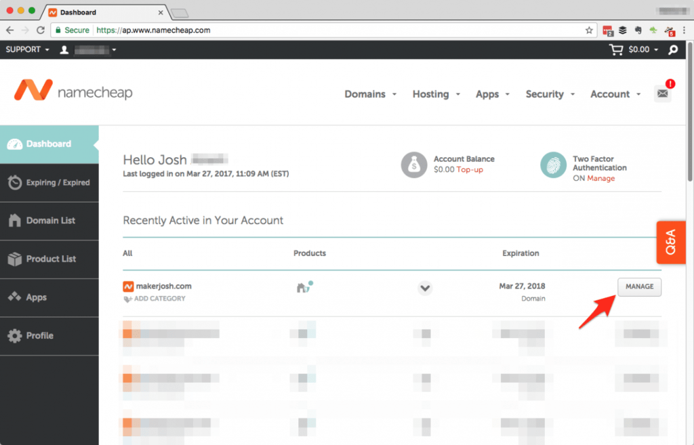Open Chrome three-dot menu
This screenshot has height=445, width=694.
(685, 30)
